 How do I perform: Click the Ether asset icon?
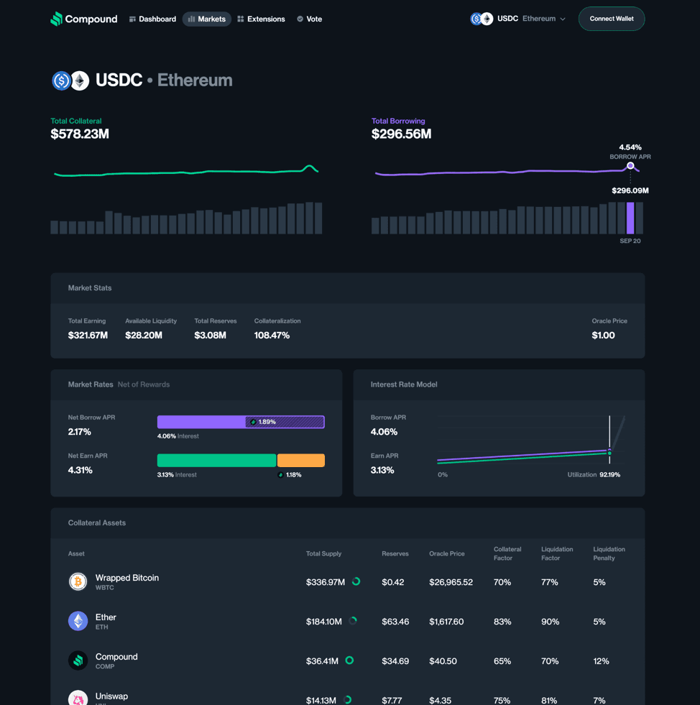[78, 621]
